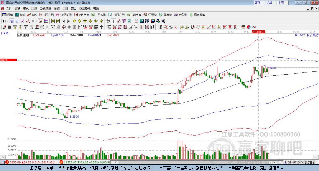Viewport: 319px width, 171px height.
Task: Click the Md=7.9310 indicator value
Action: [x=76, y=35]
